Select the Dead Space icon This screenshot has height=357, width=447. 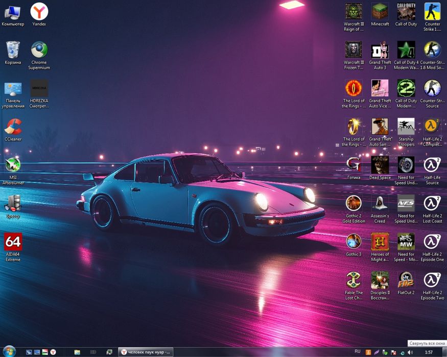(380, 168)
